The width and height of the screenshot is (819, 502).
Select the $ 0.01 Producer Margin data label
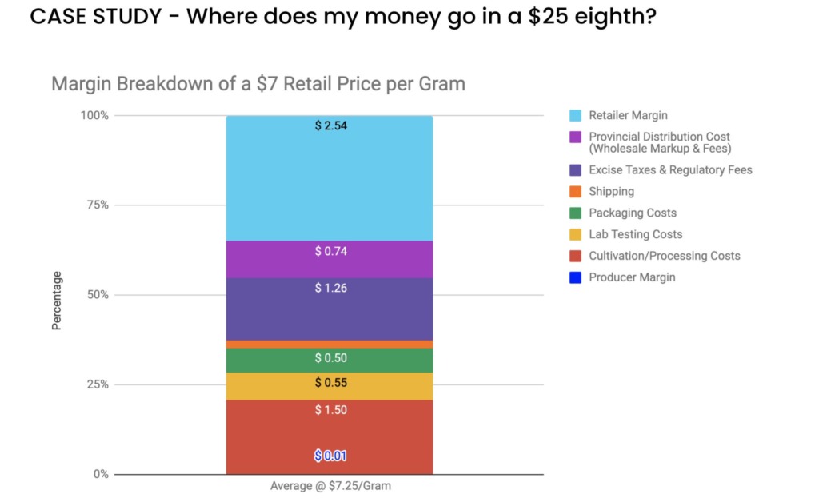[330, 456]
